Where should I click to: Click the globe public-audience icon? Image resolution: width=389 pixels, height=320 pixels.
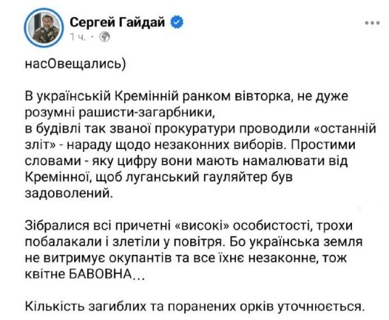tap(105, 37)
